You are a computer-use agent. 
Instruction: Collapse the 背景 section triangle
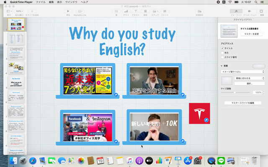coord(222,66)
